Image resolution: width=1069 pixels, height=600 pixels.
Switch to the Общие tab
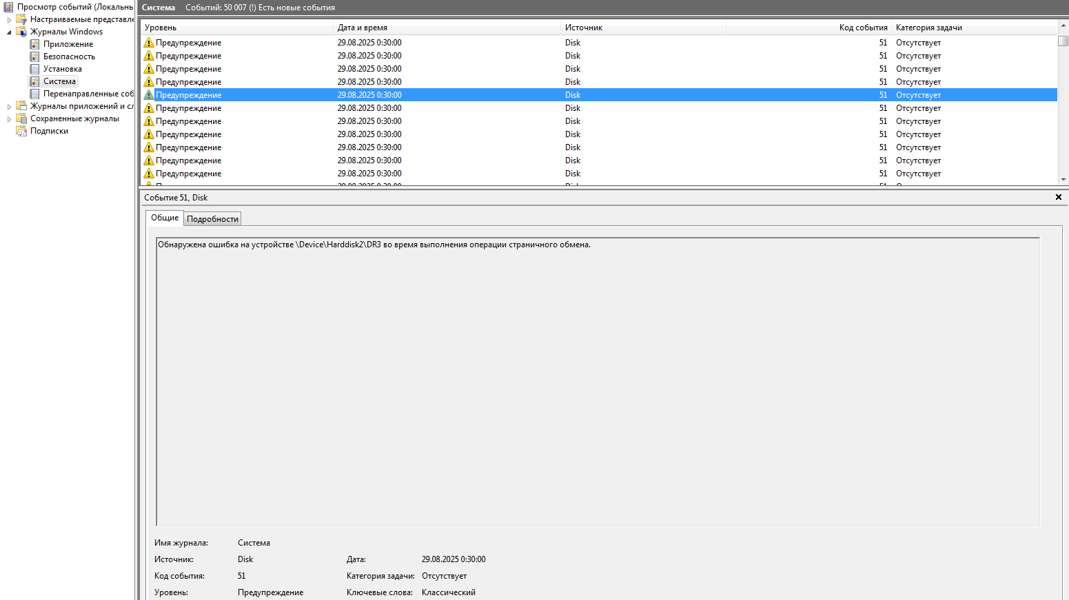pyautogui.click(x=165, y=218)
